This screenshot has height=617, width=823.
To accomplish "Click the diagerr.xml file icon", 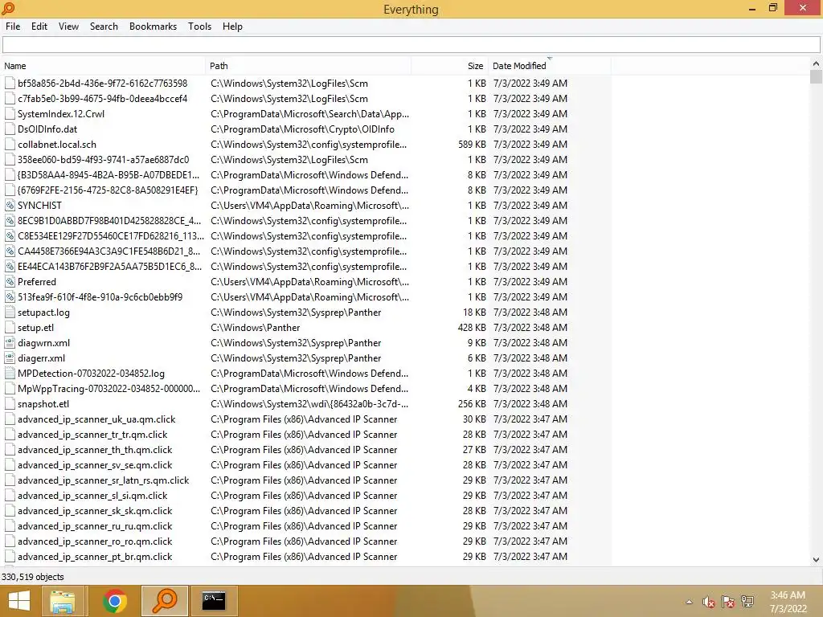I will pos(10,358).
